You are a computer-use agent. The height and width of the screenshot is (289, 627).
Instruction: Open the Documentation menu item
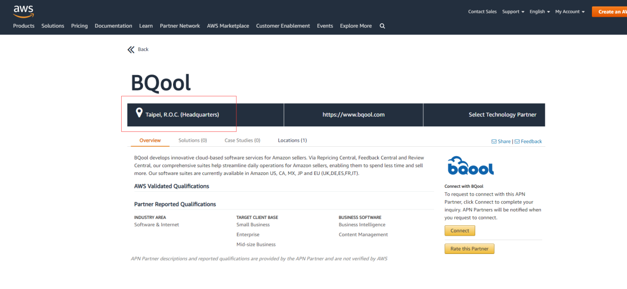pyautogui.click(x=113, y=26)
